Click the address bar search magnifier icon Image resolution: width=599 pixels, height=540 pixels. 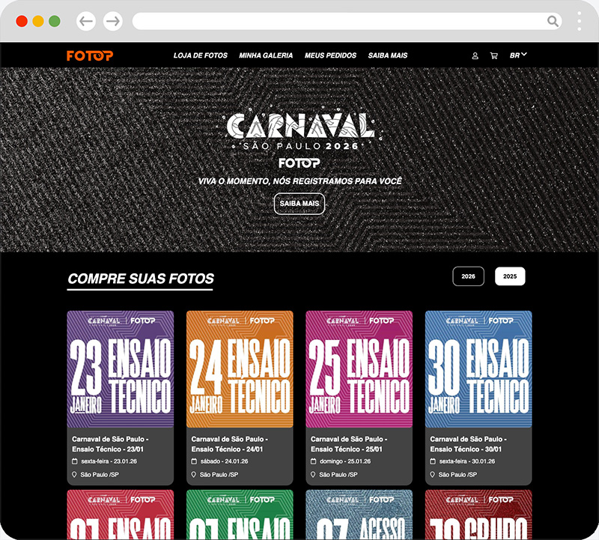tap(553, 21)
